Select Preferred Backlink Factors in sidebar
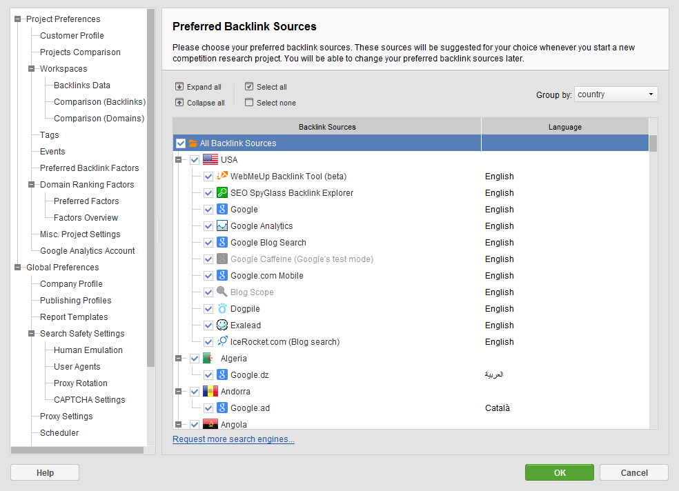The image size is (679, 491). point(89,168)
